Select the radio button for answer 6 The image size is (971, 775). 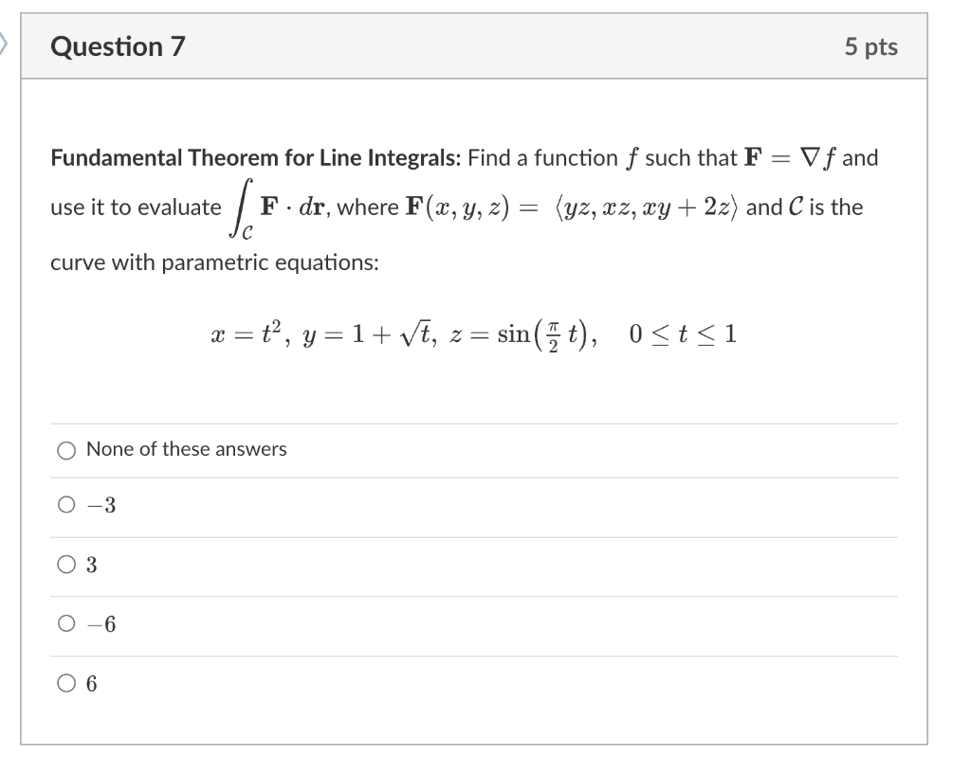65,683
